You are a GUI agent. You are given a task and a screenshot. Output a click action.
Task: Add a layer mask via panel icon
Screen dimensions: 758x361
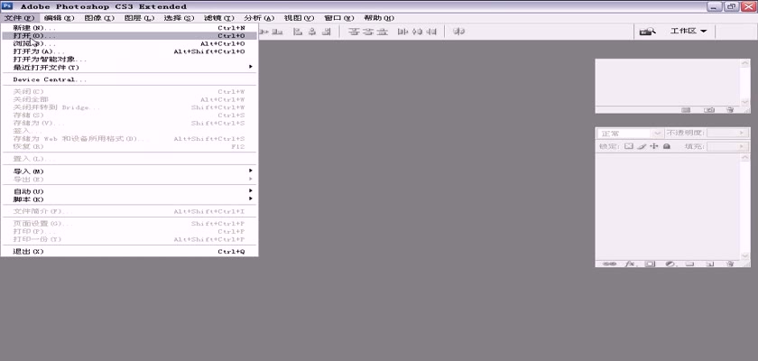click(651, 264)
